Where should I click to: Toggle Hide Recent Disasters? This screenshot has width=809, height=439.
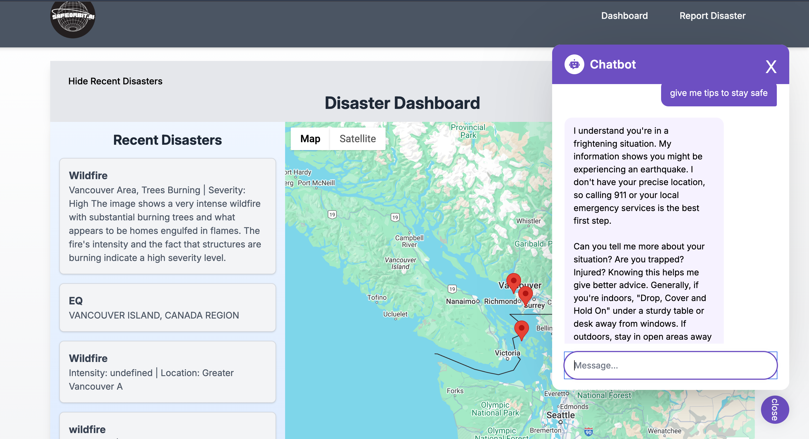pos(115,81)
